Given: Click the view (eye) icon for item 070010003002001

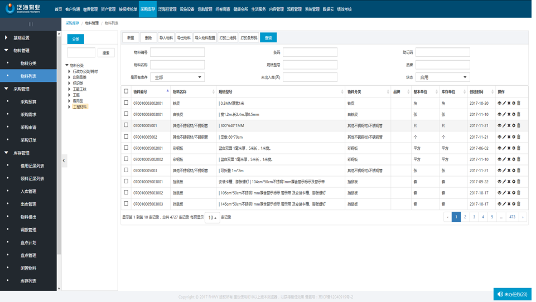Looking at the screenshot, I should click(x=499, y=103).
